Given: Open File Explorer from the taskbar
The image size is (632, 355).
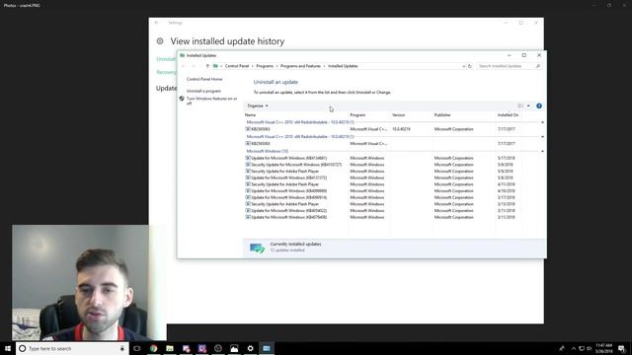Looking at the screenshot, I should tap(170, 348).
